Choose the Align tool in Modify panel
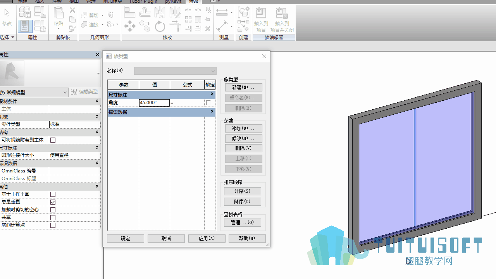The image size is (496, 279). coord(129,13)
